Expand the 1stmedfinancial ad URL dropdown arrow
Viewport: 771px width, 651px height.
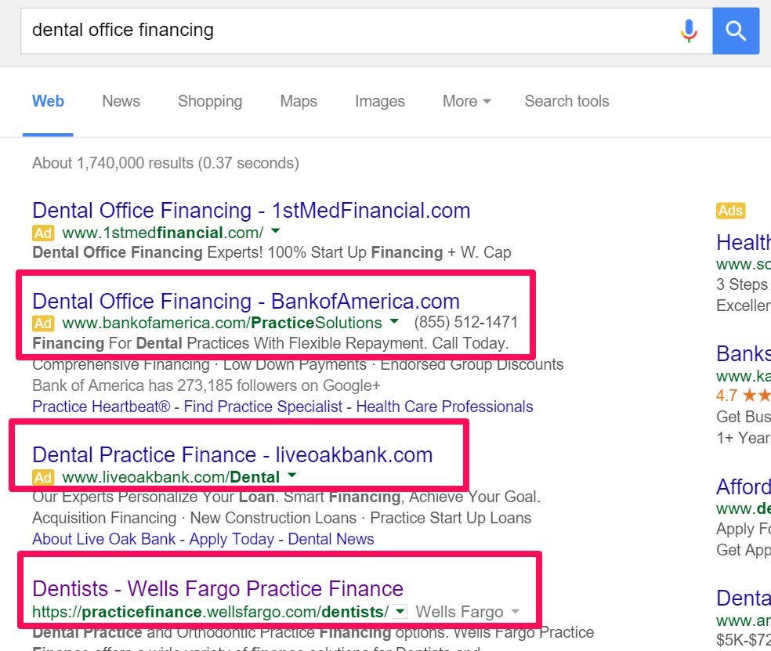[275, 230]
